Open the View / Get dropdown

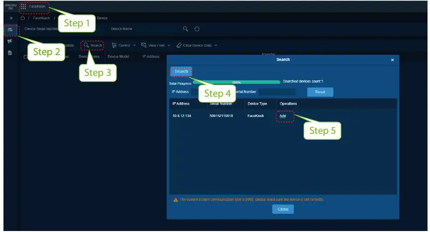point(156,45)
